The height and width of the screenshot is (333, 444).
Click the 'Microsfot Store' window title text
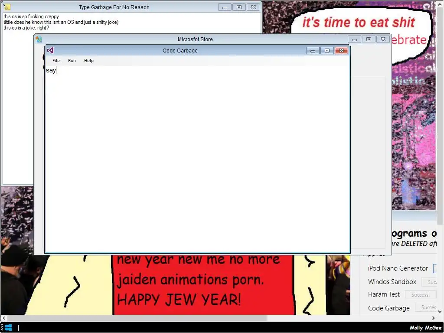point(195,39)
